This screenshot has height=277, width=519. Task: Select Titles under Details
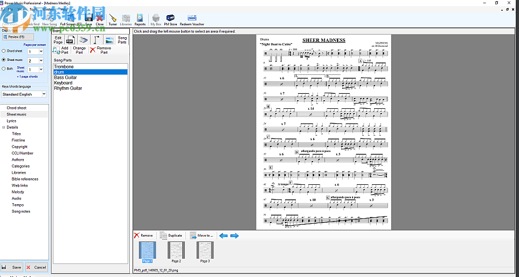pos(16,134)
